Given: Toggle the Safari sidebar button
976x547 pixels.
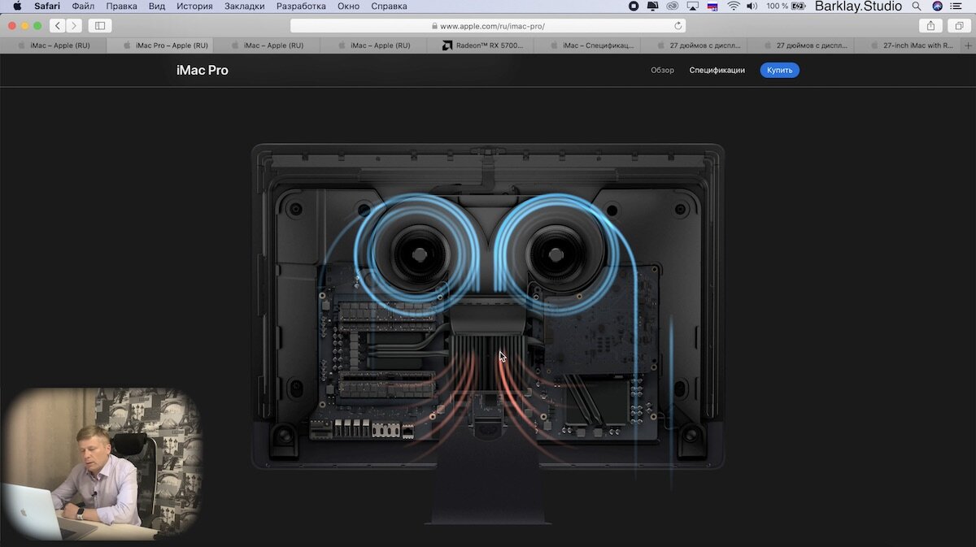Looking at the screenshot, I should coord(101,26).
